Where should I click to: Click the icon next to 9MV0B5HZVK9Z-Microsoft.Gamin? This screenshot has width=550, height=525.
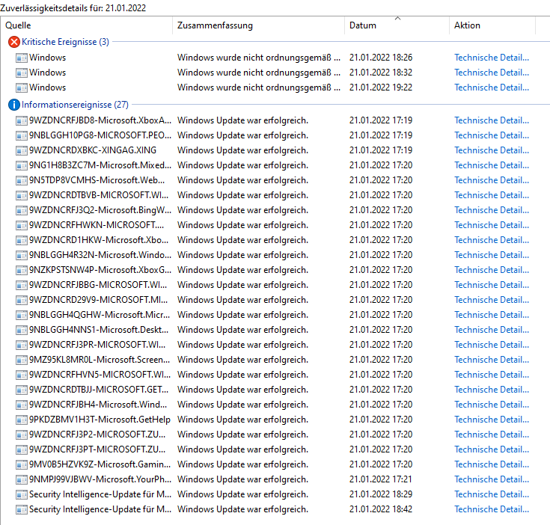tap(22, 464)
